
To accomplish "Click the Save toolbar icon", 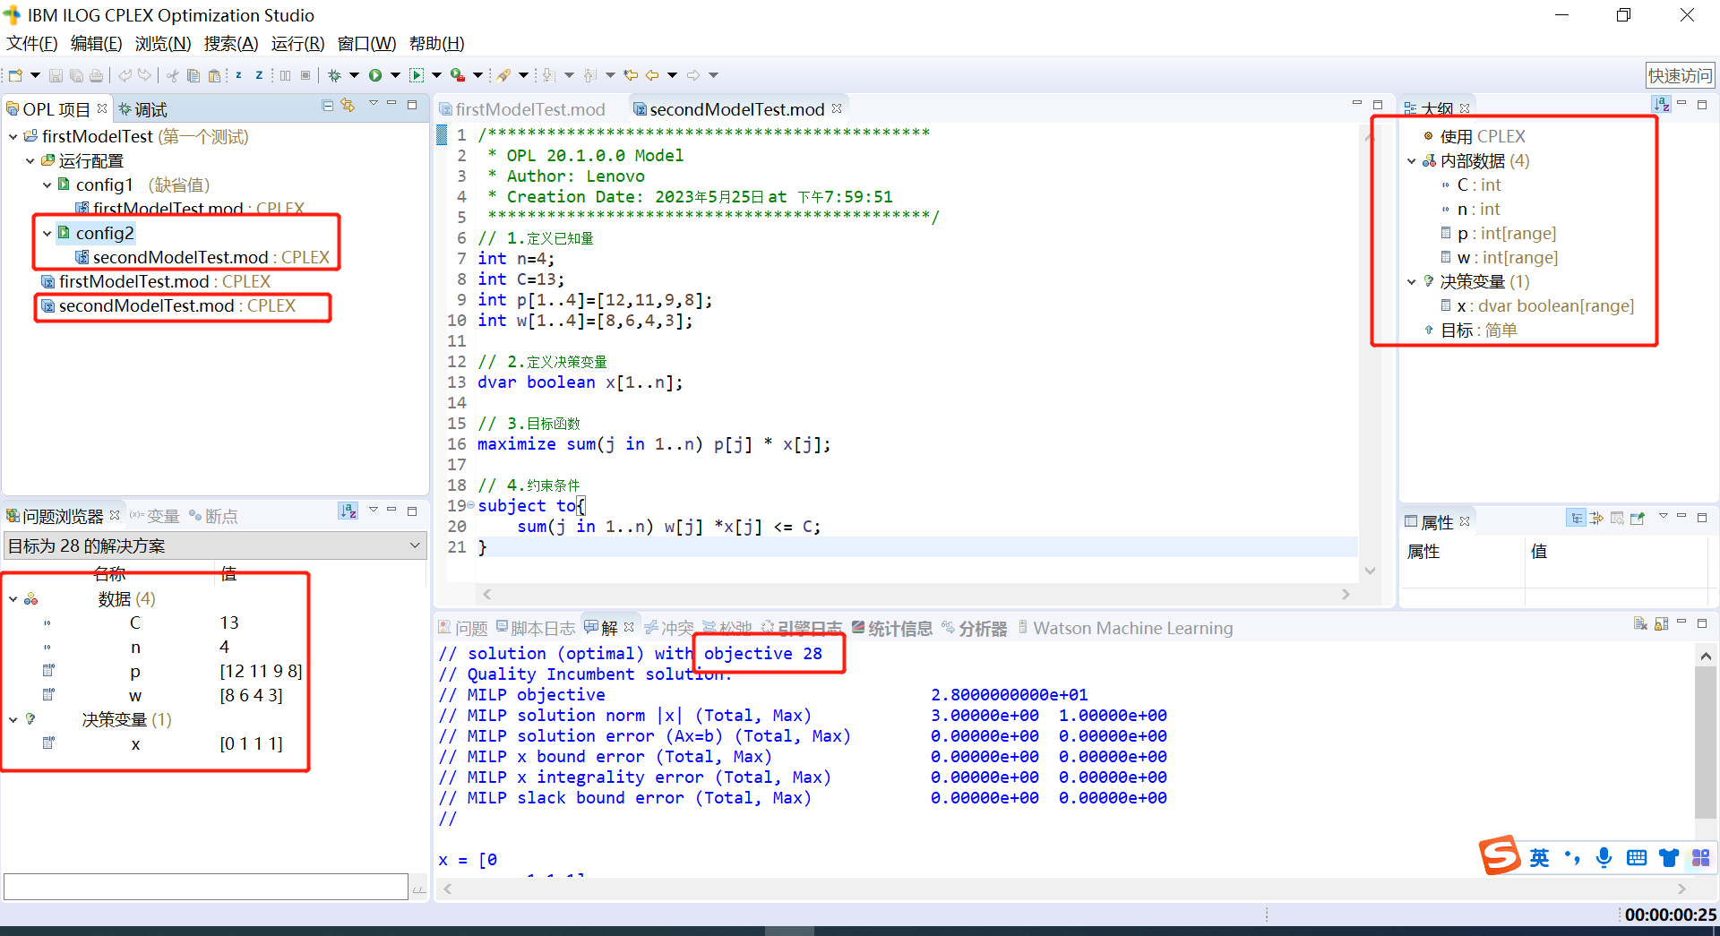I will coord(56,75).
